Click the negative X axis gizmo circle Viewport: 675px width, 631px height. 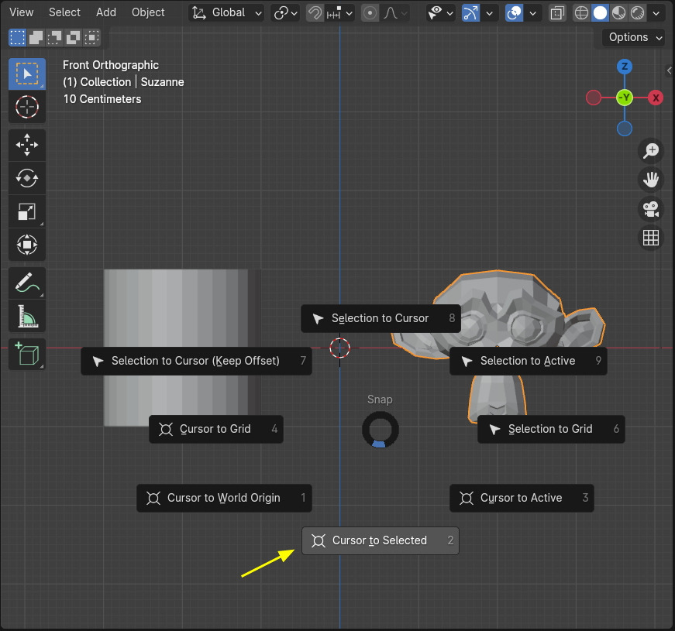(594, 98)
